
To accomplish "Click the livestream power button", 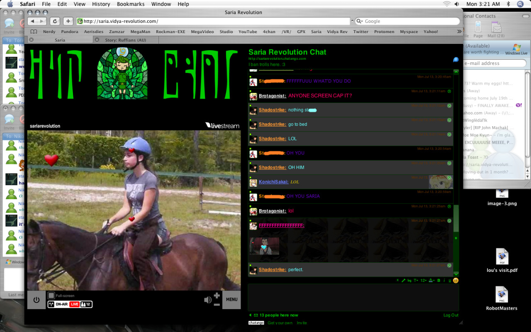I will coord(37,300).
